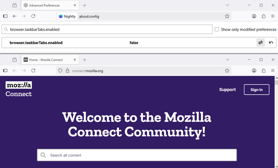This screenshot has width=278, height=168.
Task: Toggle the browser.taskbarTabs.enabled preference value
Action: click(260, 43)
